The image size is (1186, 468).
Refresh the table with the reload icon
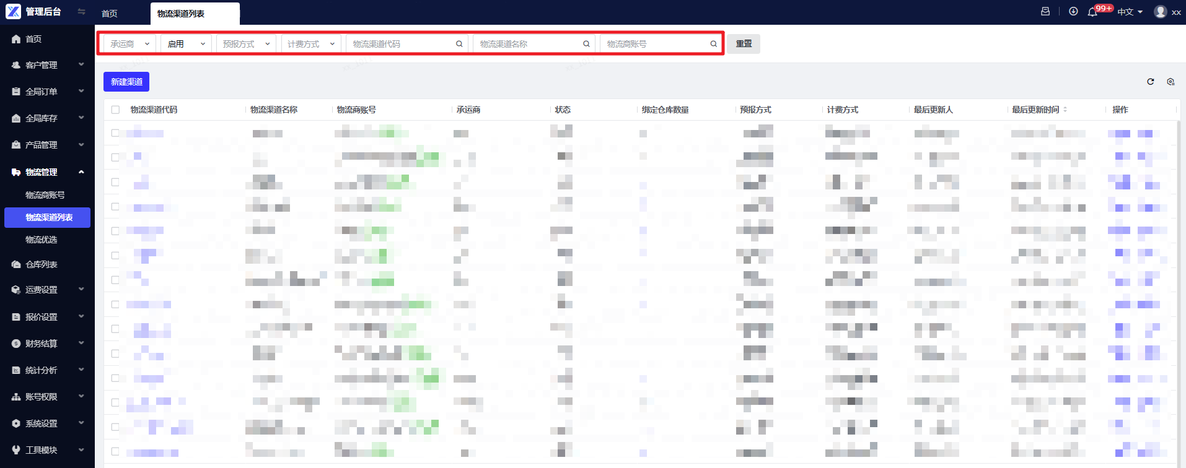coord(1151,82)
